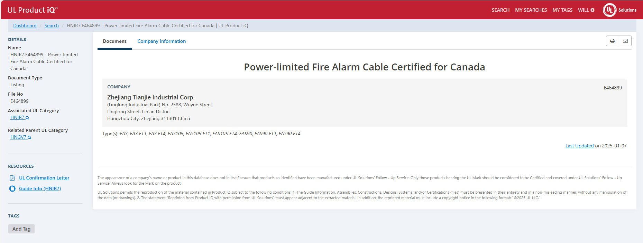
Task: Open the UL Confirmation Letter link
Action: (x=44, y=178)
